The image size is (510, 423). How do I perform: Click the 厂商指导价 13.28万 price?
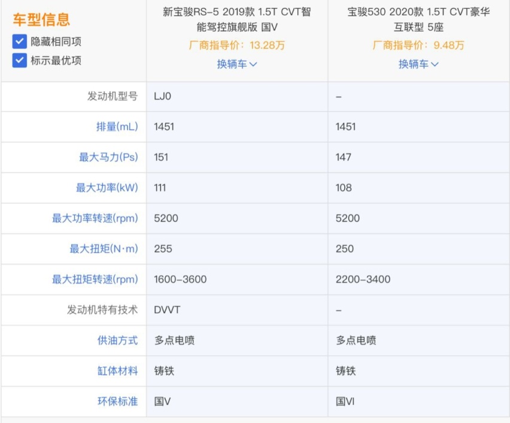[237, 46]
